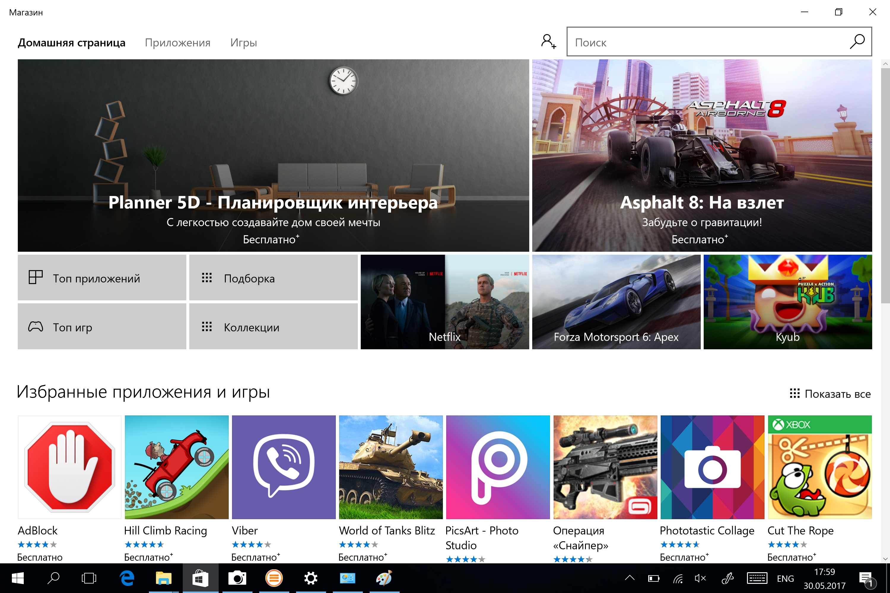Image resolution: width=890 pixels, height=593 pixels.
Task: Open the Топ игр tile
Action: pos(102,326)
